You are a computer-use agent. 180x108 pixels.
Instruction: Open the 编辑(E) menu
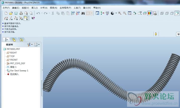[16, 8]
